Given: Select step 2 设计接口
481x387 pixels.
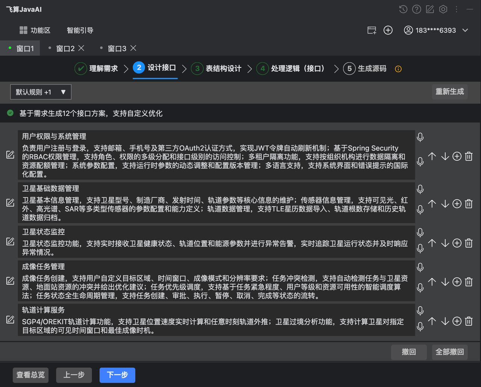Looking at the screenshot, I should pyautogui.click(x=154, y=68).
